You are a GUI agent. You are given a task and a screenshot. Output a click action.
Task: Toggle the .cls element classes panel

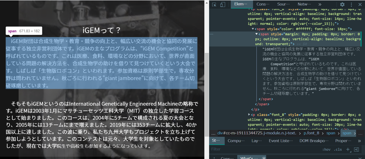pos(338,150)
